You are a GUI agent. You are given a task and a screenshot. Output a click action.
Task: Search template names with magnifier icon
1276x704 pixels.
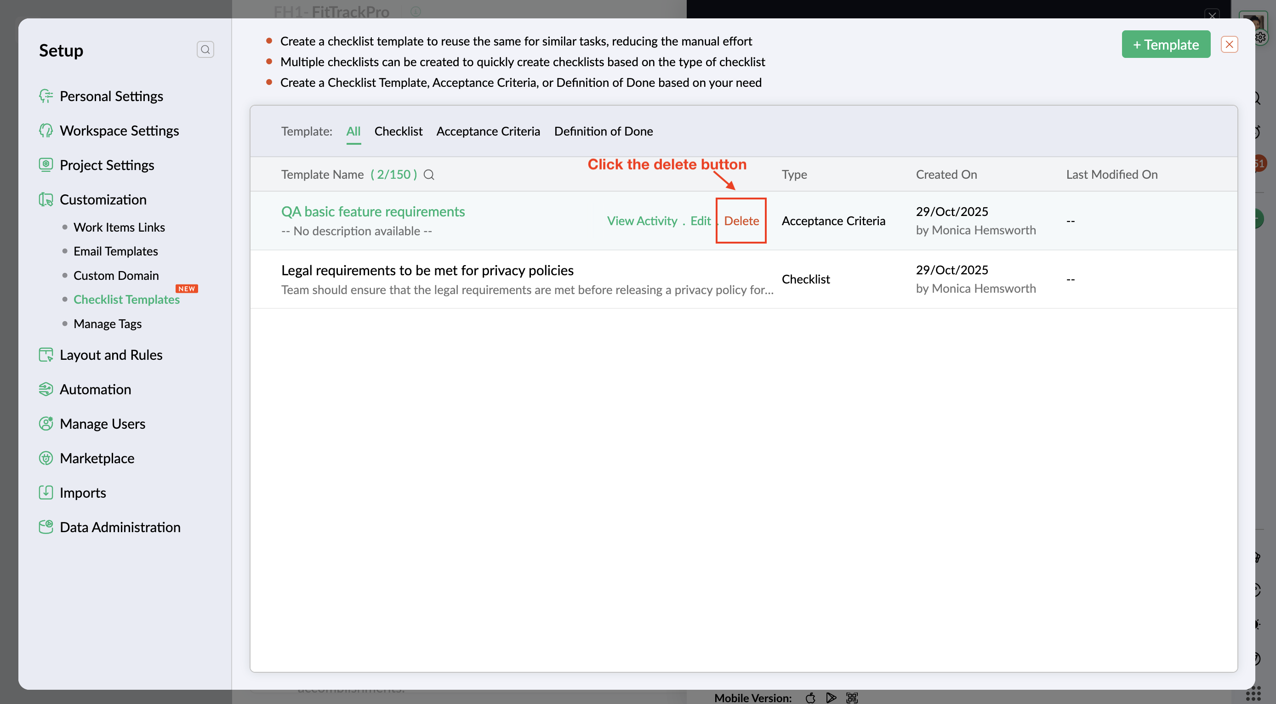click(429, 174)
